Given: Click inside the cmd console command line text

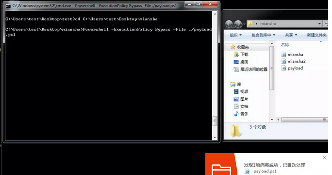Looking at the screenshot, I should (x=108, y=32).
